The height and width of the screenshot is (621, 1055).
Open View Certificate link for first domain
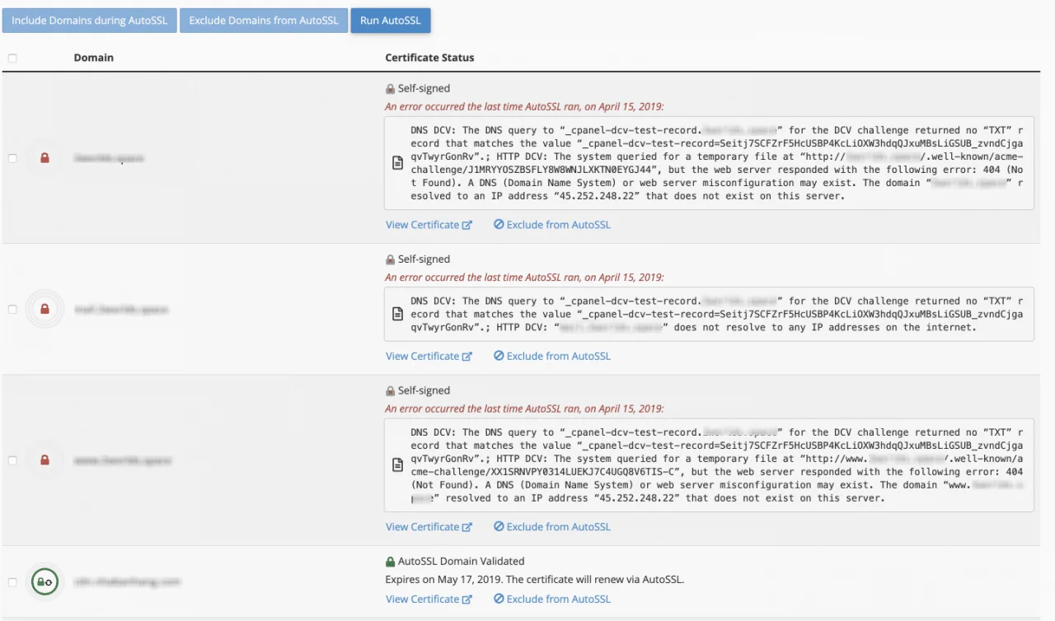428,225
